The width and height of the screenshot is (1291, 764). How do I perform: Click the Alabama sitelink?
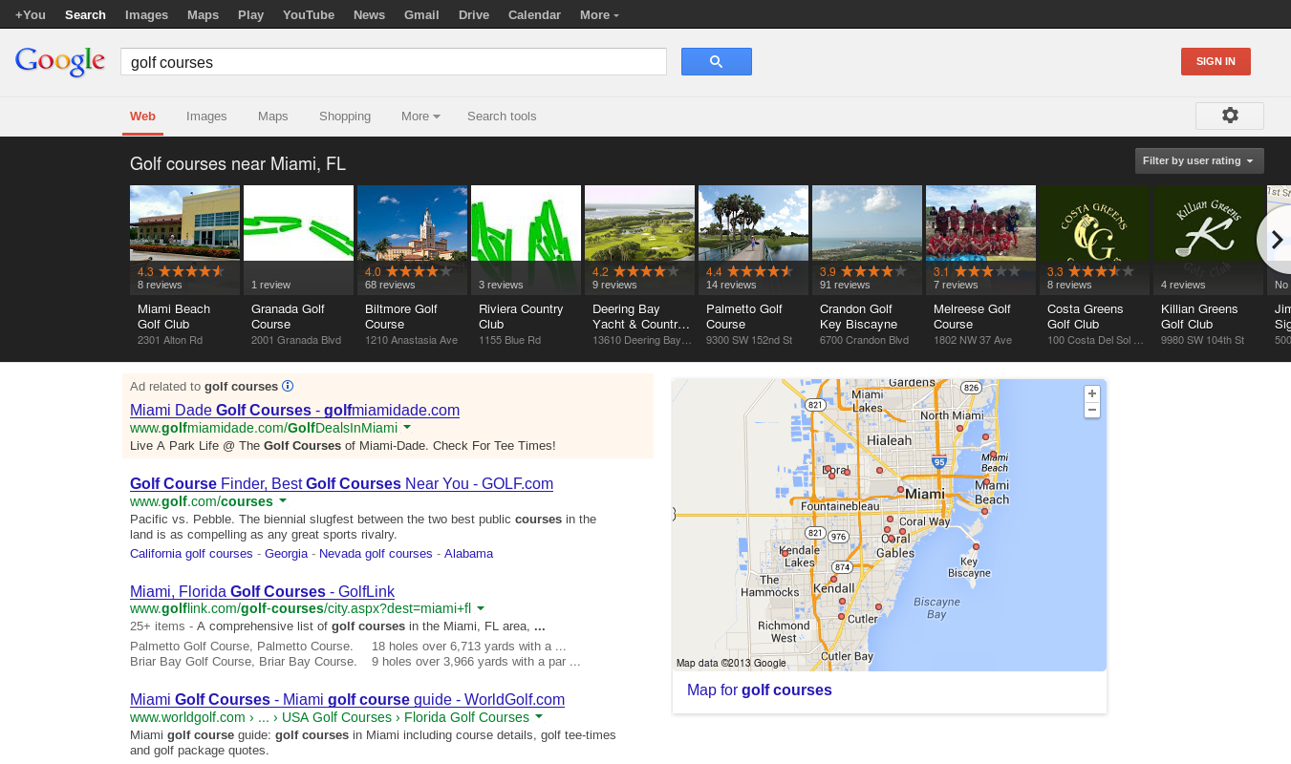[x=468, y=554]
